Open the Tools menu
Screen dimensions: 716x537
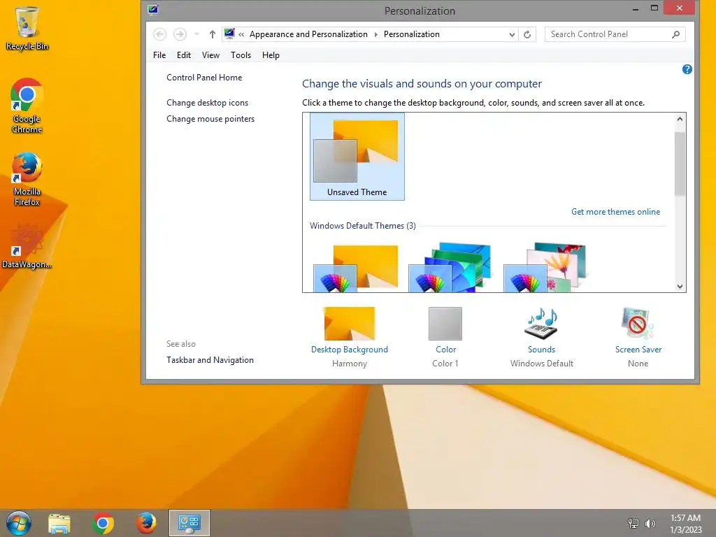[241, 55]
